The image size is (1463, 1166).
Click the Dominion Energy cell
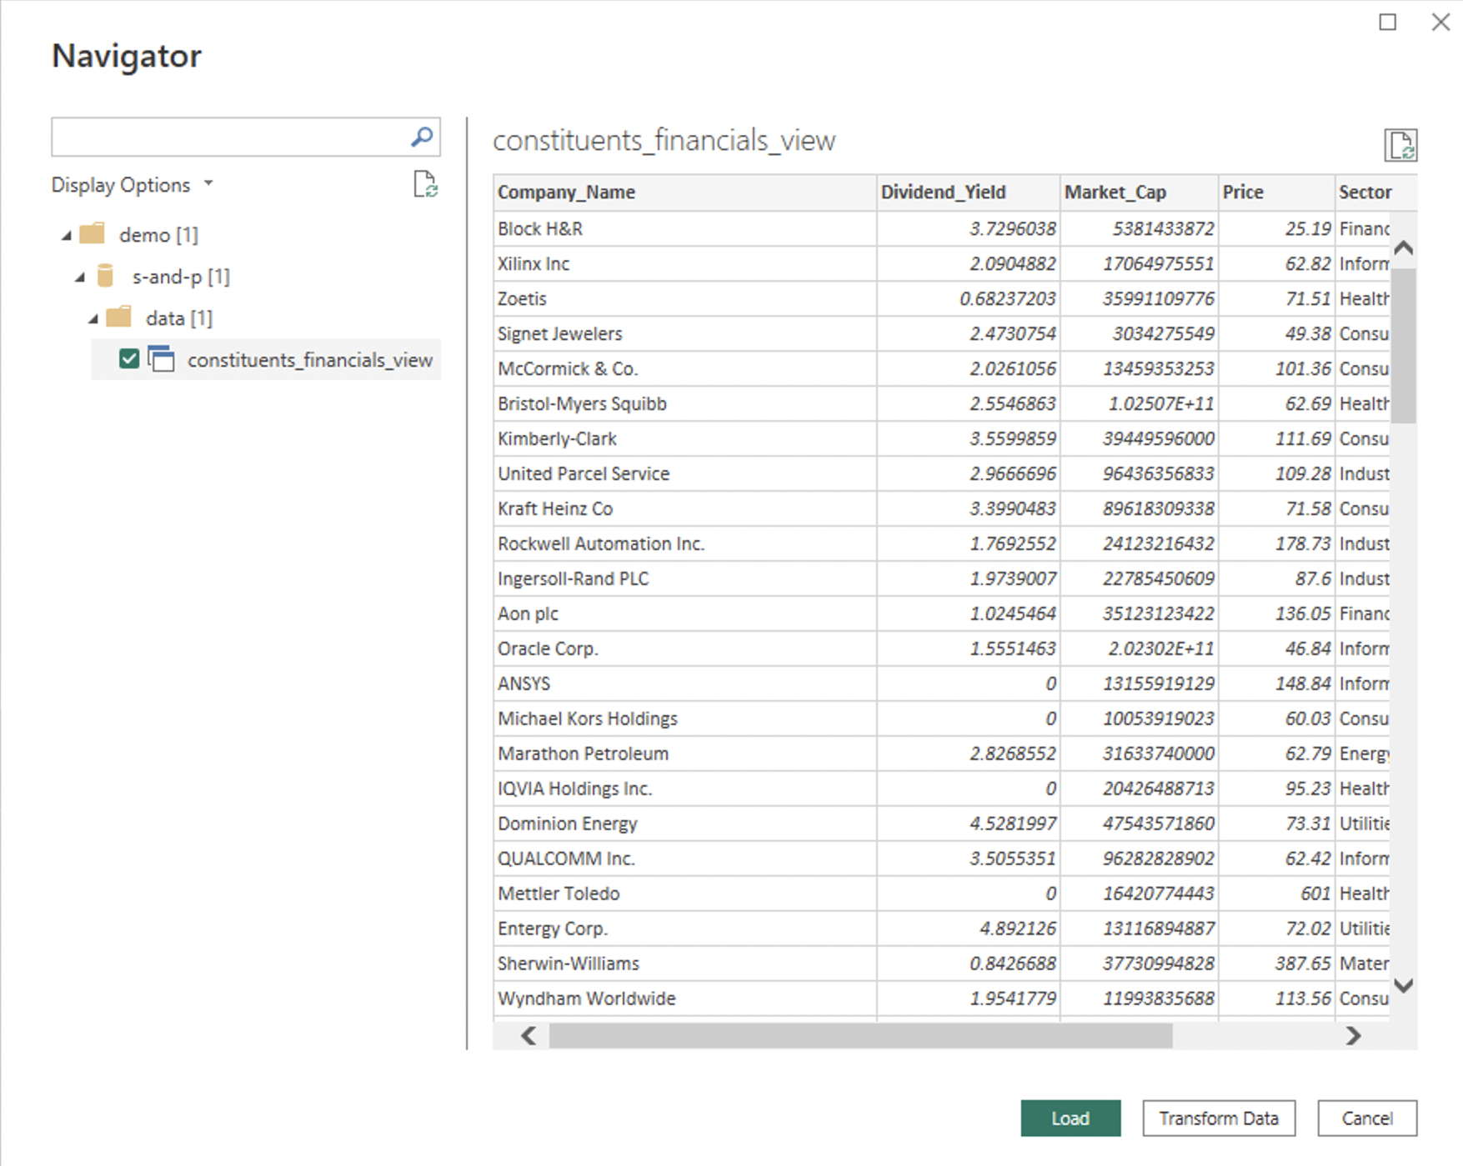pyautogui.click(x=684, y=823)
